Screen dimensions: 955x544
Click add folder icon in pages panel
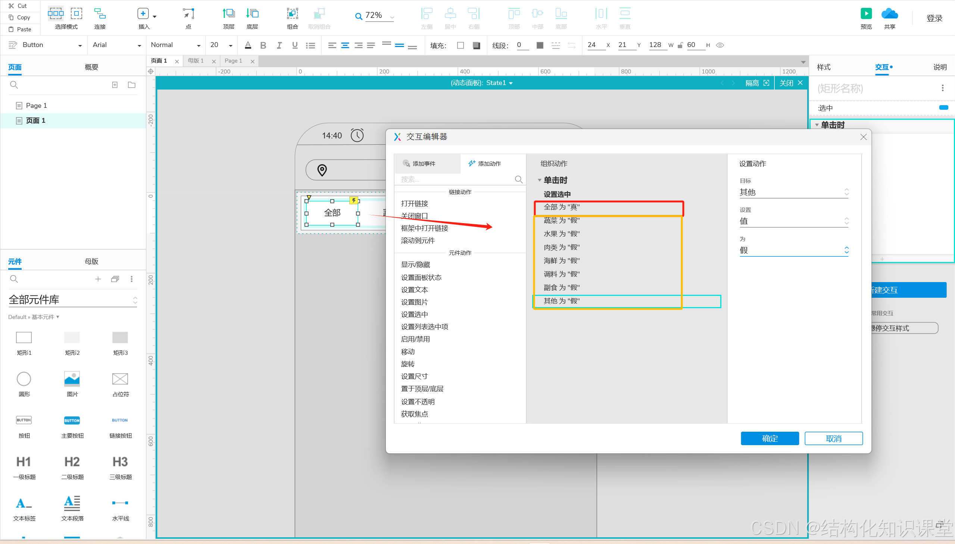tap(131, 85)
